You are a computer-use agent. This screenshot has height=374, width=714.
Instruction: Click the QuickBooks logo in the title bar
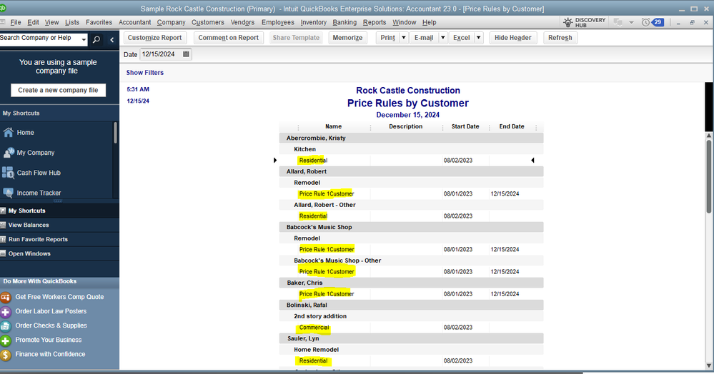(x=3, y=8)
